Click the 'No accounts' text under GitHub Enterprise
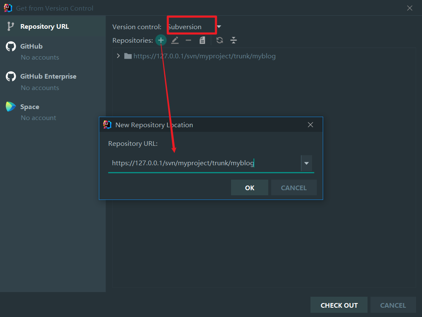This screenshot has height=317, width=422. point(40,88)
